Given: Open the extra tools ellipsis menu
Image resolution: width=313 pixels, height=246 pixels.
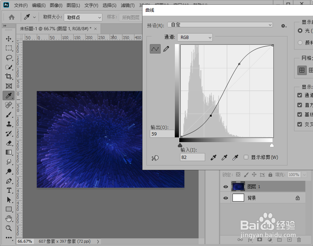Looking at the screenshot, I should point(9,237).
